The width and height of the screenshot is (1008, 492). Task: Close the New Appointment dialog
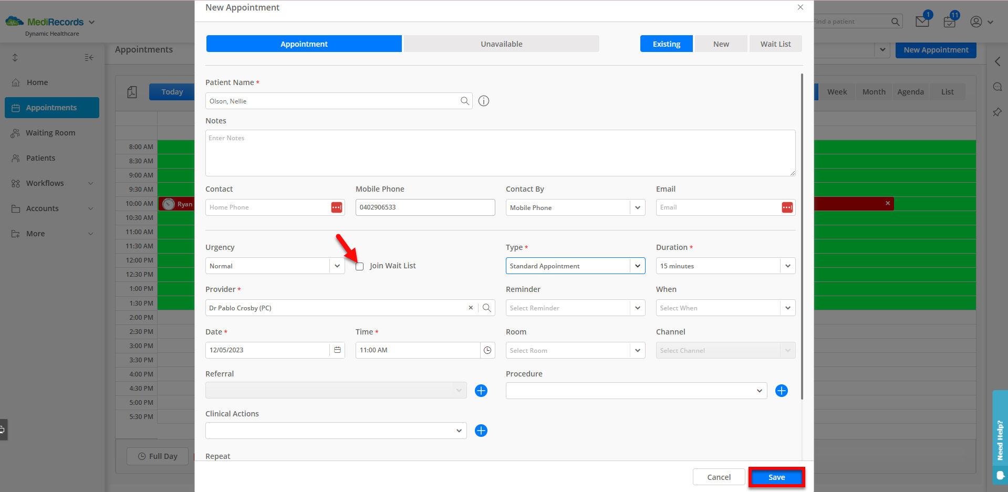(x=801, y=7)
